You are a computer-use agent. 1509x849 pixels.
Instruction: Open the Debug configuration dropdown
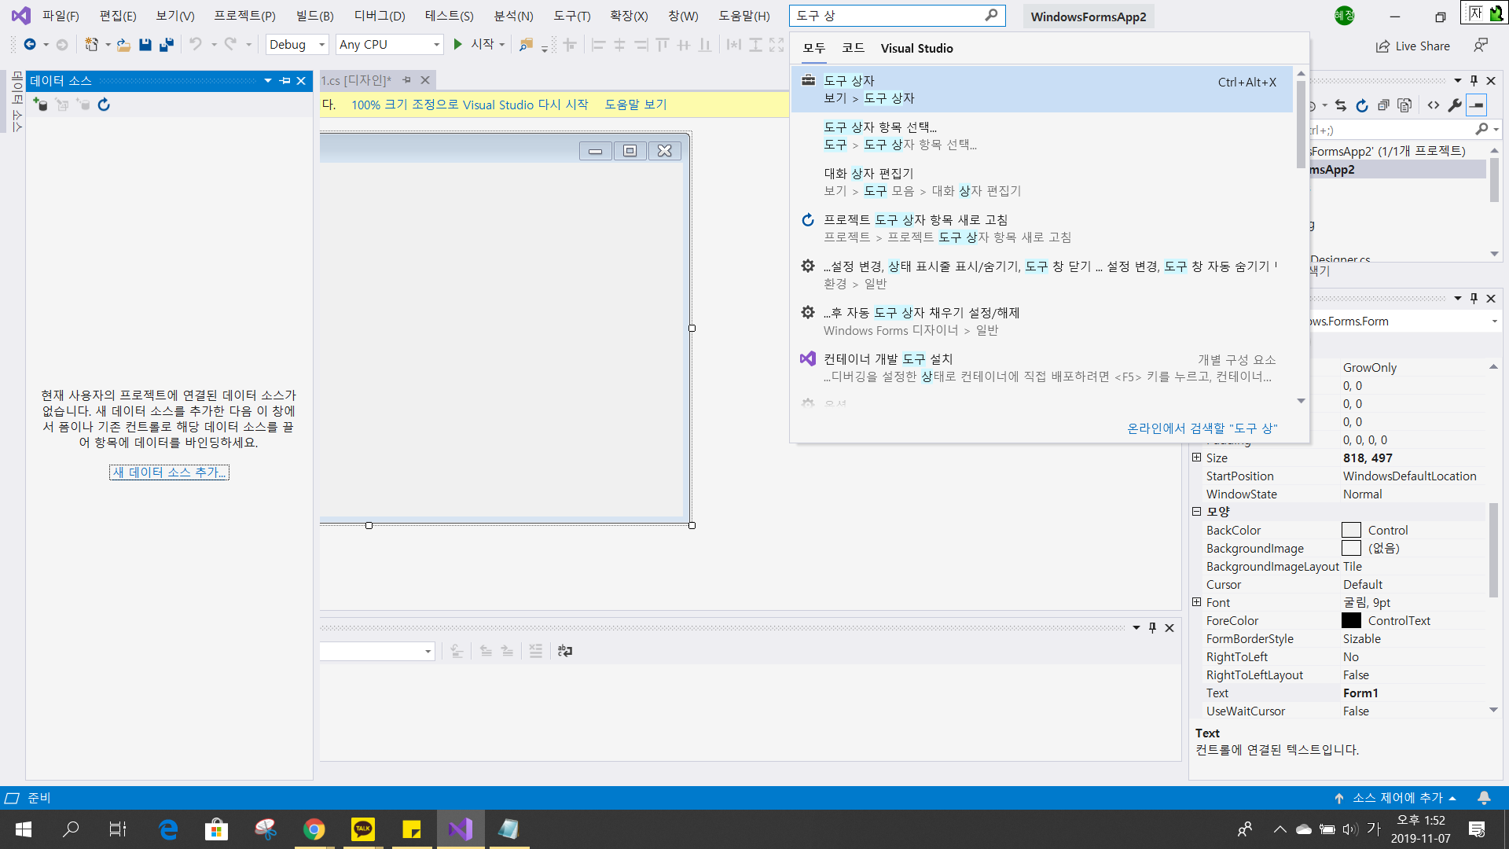coord(297,45)
